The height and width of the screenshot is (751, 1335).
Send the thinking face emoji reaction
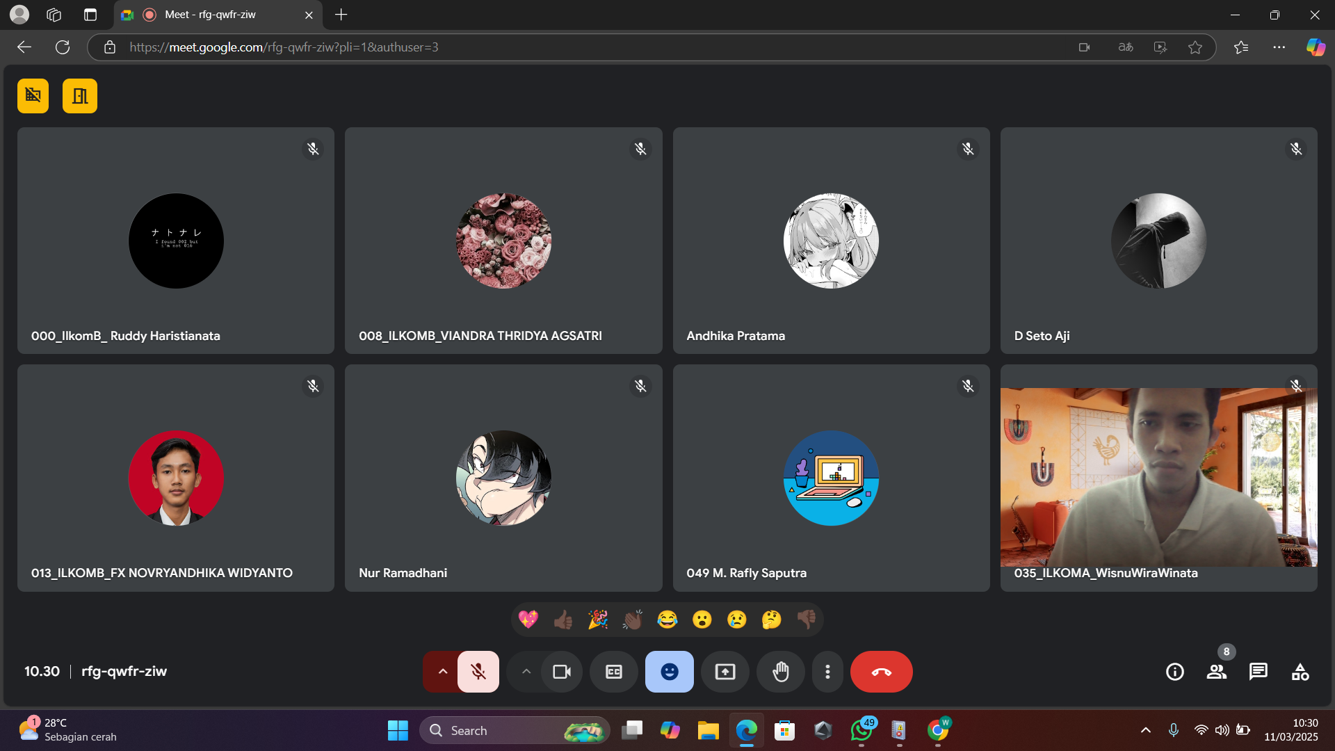point(771,620)
